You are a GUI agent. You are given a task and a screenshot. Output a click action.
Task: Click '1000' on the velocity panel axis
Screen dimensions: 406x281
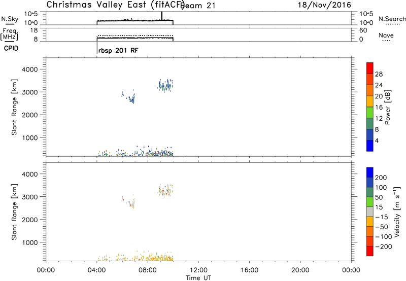[x=29, y=243]
